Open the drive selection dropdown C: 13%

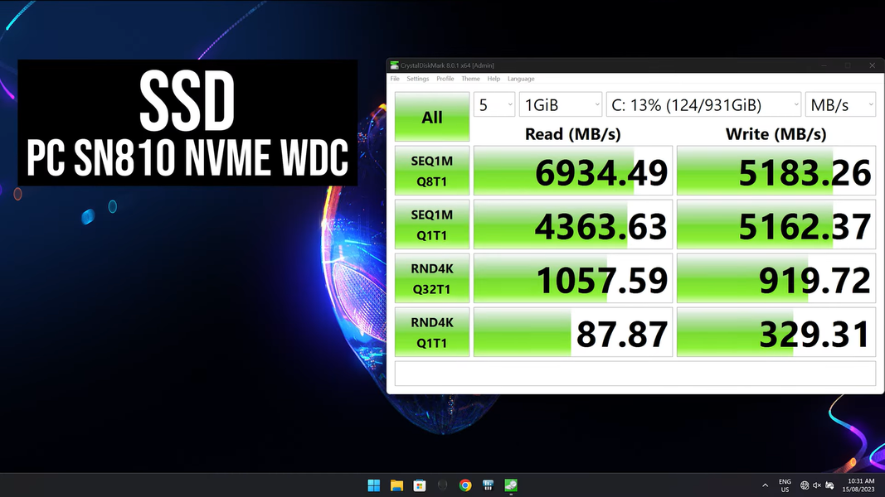click(703, 105)
